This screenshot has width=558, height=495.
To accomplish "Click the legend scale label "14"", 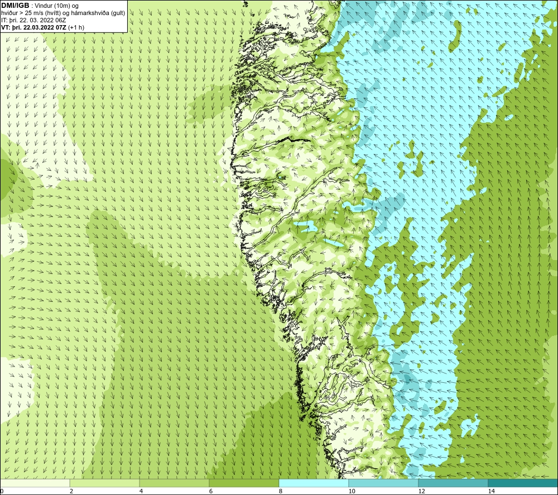I will coord(491,491).
